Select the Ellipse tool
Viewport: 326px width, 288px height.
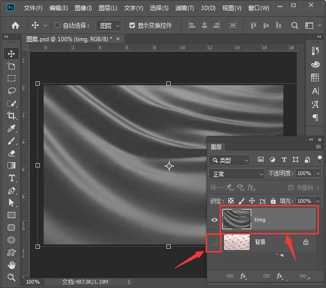point(11,240)
